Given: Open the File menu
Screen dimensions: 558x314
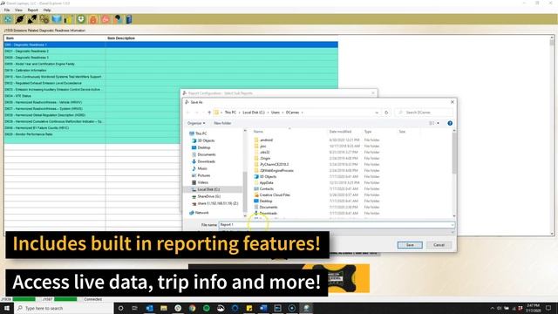Looking at the screenshot, I should (7, 10).
